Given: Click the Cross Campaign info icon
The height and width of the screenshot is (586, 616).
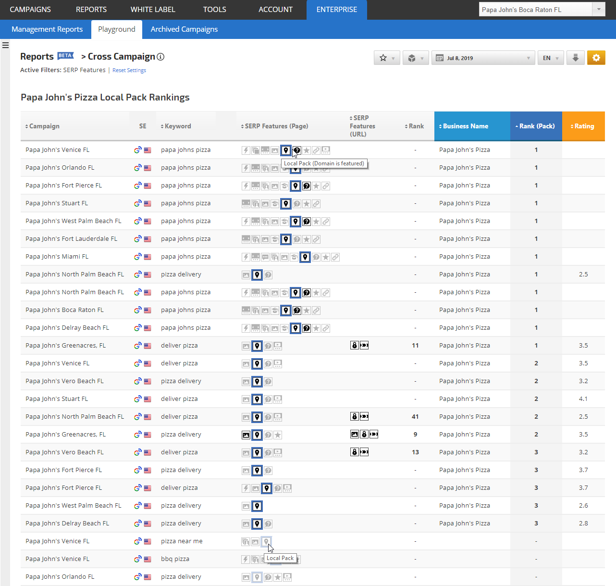Looking at the screenshot, I should click(160, 57).
